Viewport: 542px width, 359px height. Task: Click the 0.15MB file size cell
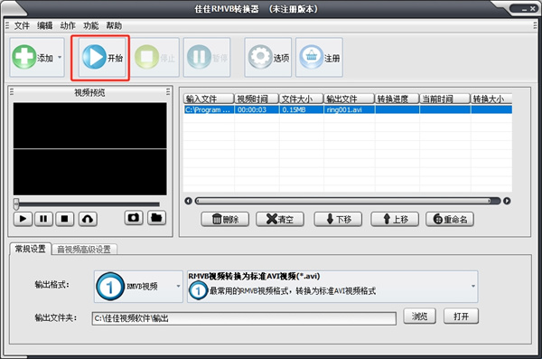pos(302,109)
